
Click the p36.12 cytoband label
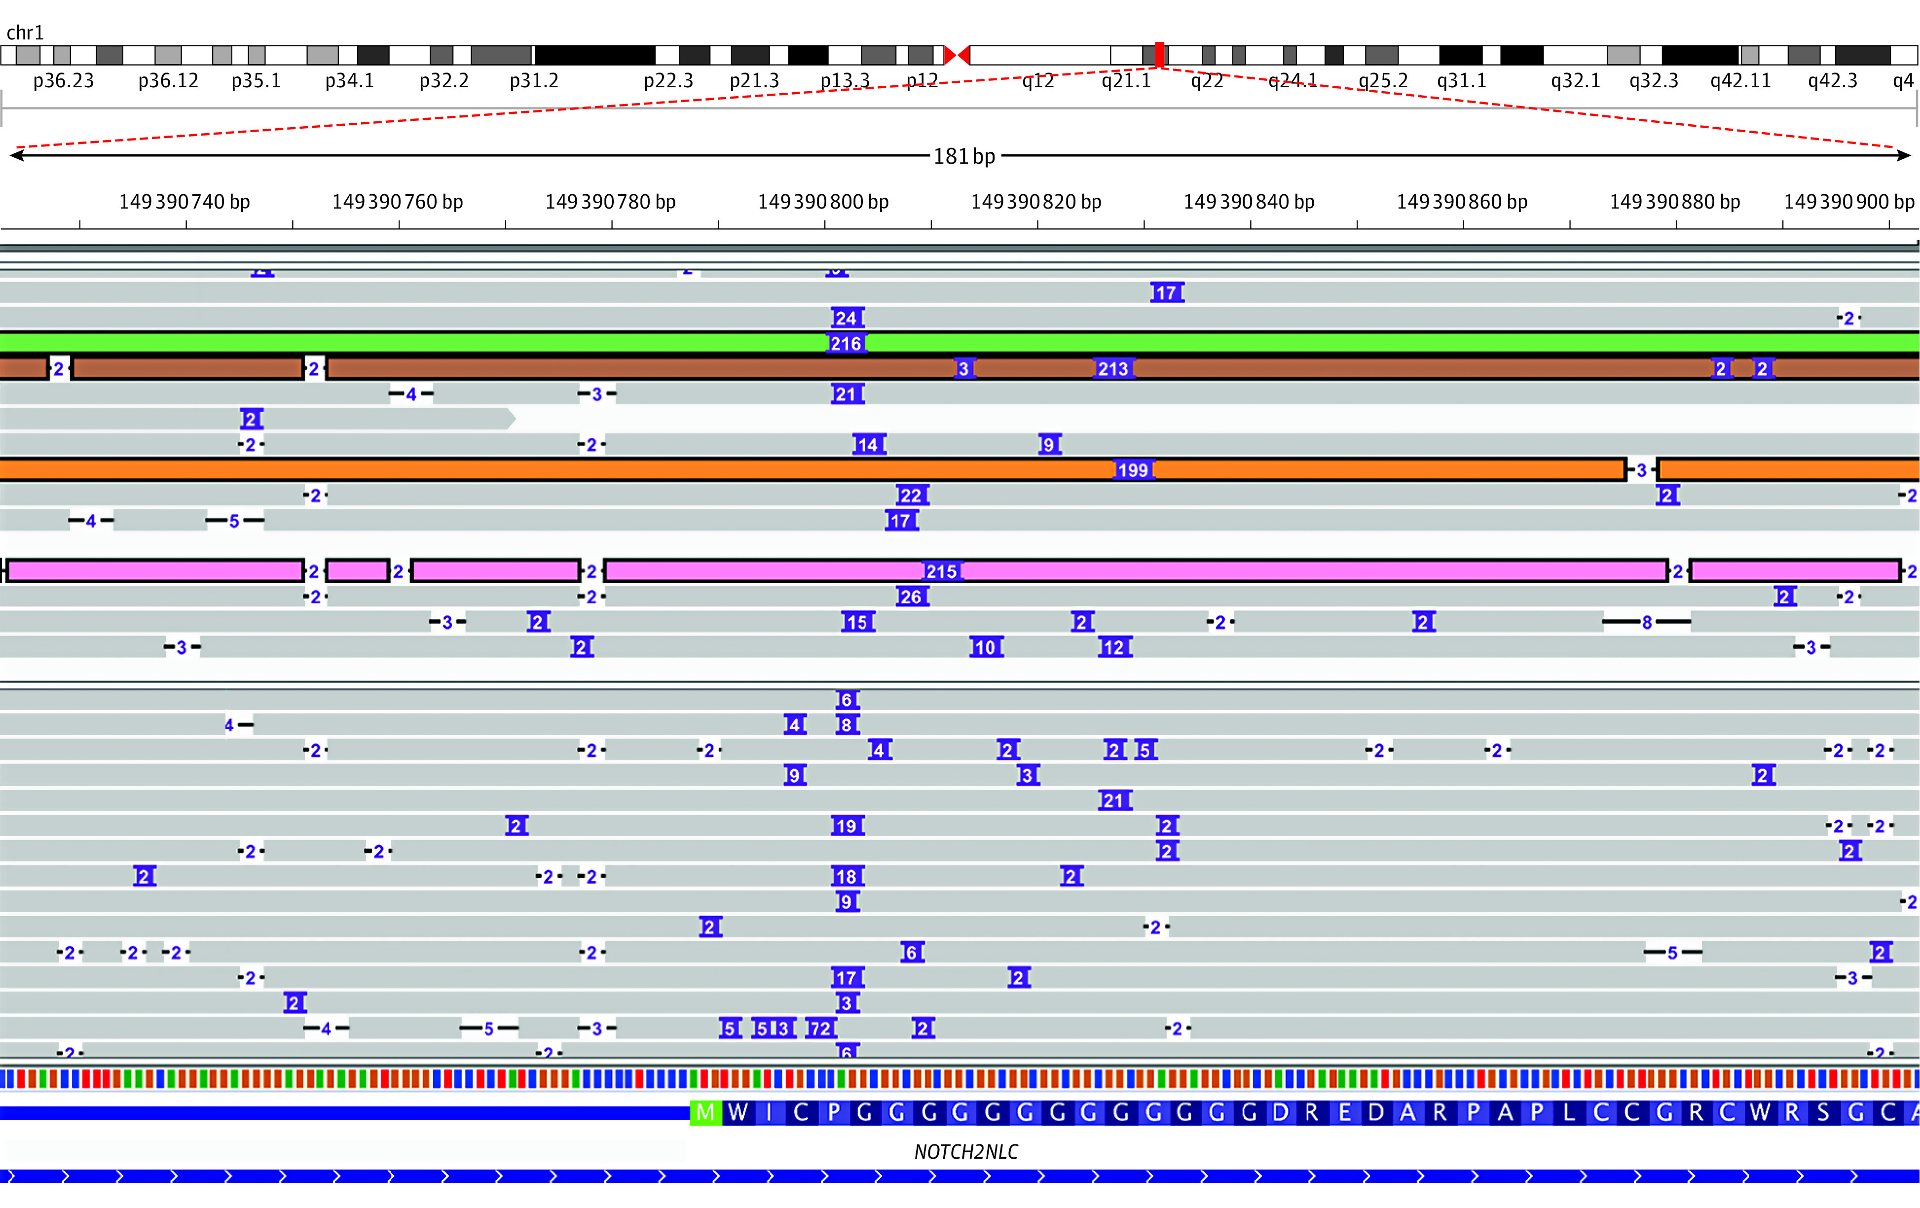pos(168,80)
